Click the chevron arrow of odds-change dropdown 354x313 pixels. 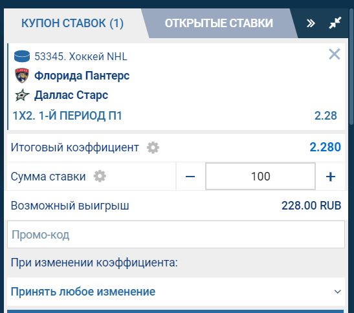(338, 292)
